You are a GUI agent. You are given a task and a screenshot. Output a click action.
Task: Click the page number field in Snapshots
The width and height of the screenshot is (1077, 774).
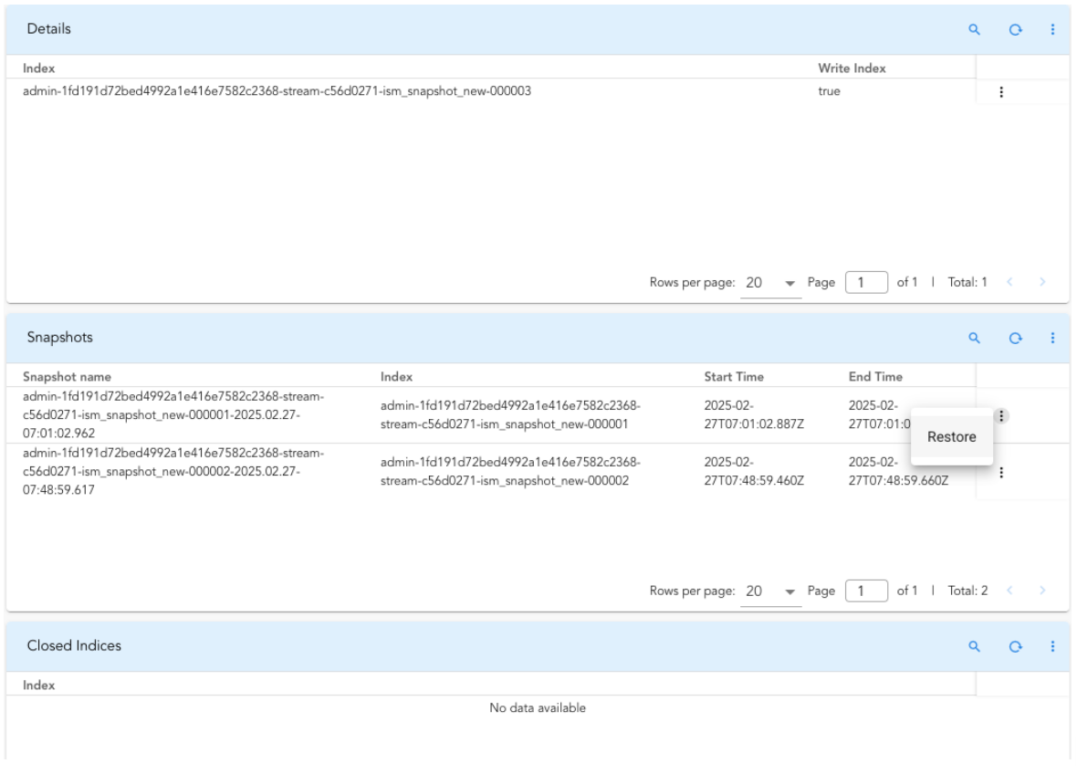865,591
